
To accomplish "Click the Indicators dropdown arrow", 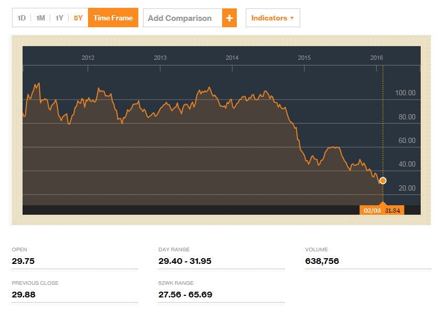I will pyautogui.click(x=292, y=18).
